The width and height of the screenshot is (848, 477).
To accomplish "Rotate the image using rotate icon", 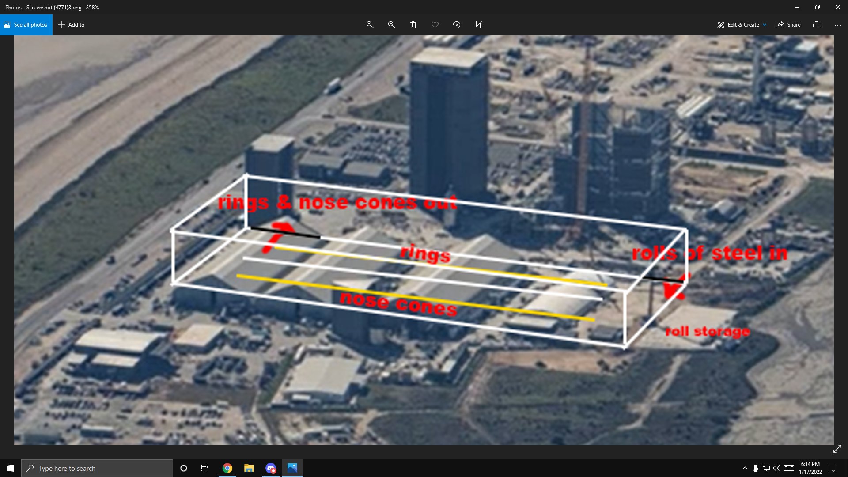I will click(457, 25).
